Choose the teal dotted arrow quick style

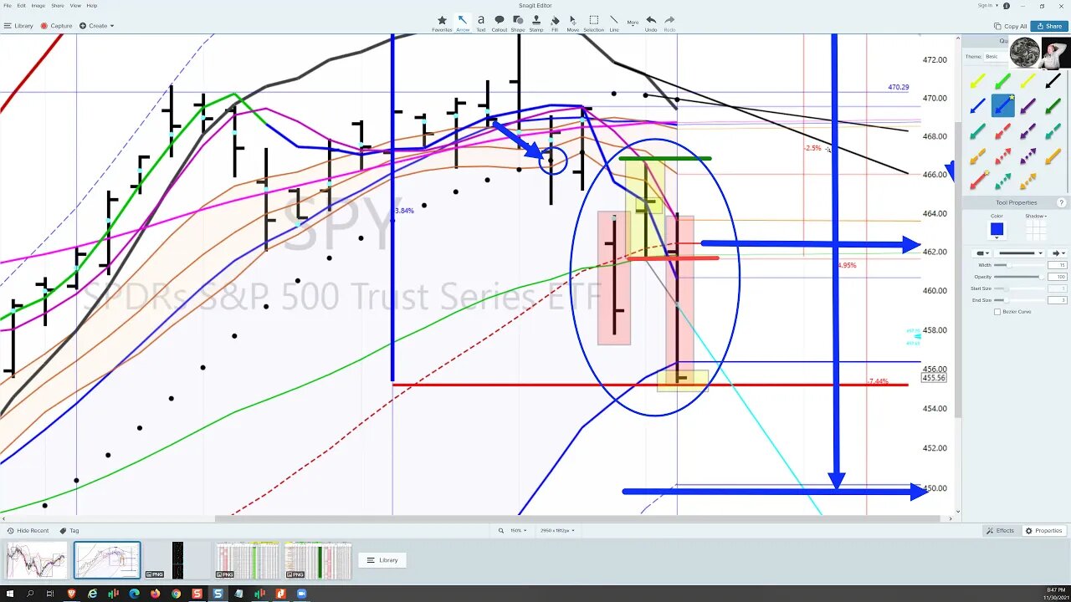pos(1002,181)
